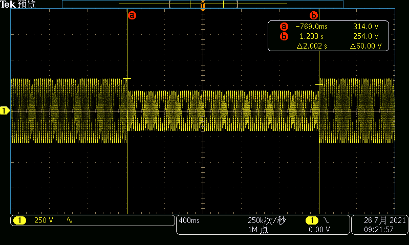Click the Δ60.00 V voltage delta readout

(x=365, y=46)
